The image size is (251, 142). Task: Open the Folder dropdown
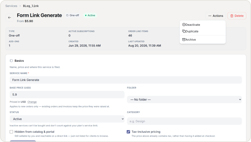(184, 100)
